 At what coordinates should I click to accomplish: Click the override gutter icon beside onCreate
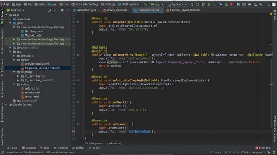click(78, 22)
